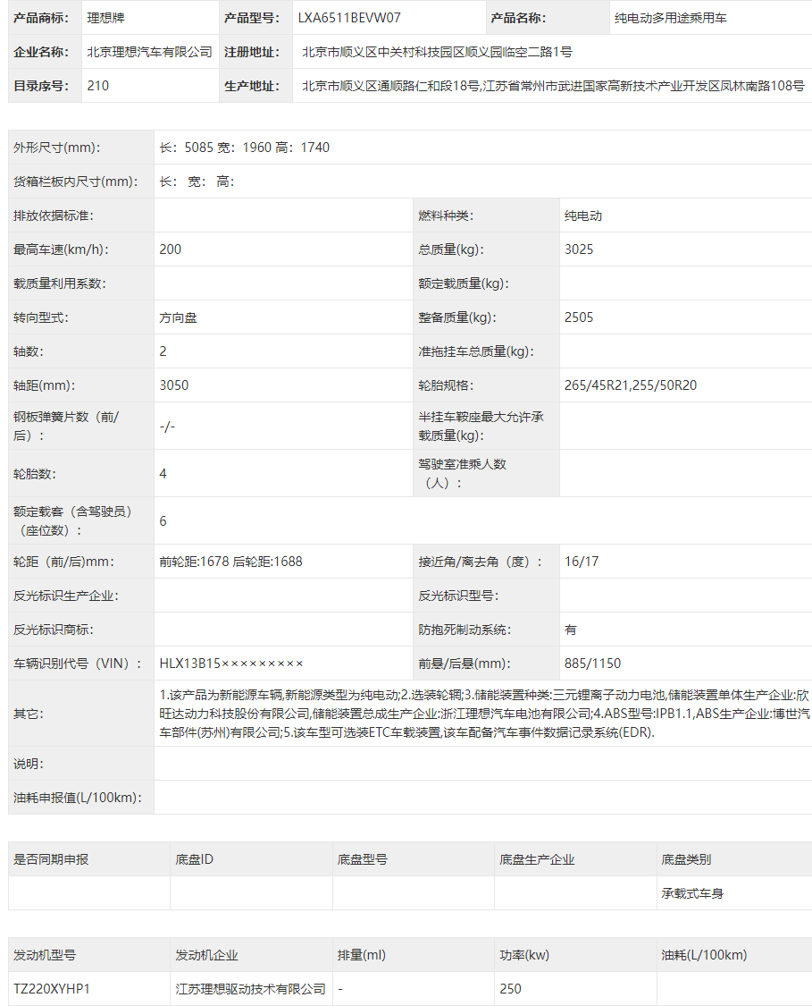The width and height of the screenshot is (812, 1006).
Task: Click the 其它 remarks paragraph text
Action: pos(484,714)
